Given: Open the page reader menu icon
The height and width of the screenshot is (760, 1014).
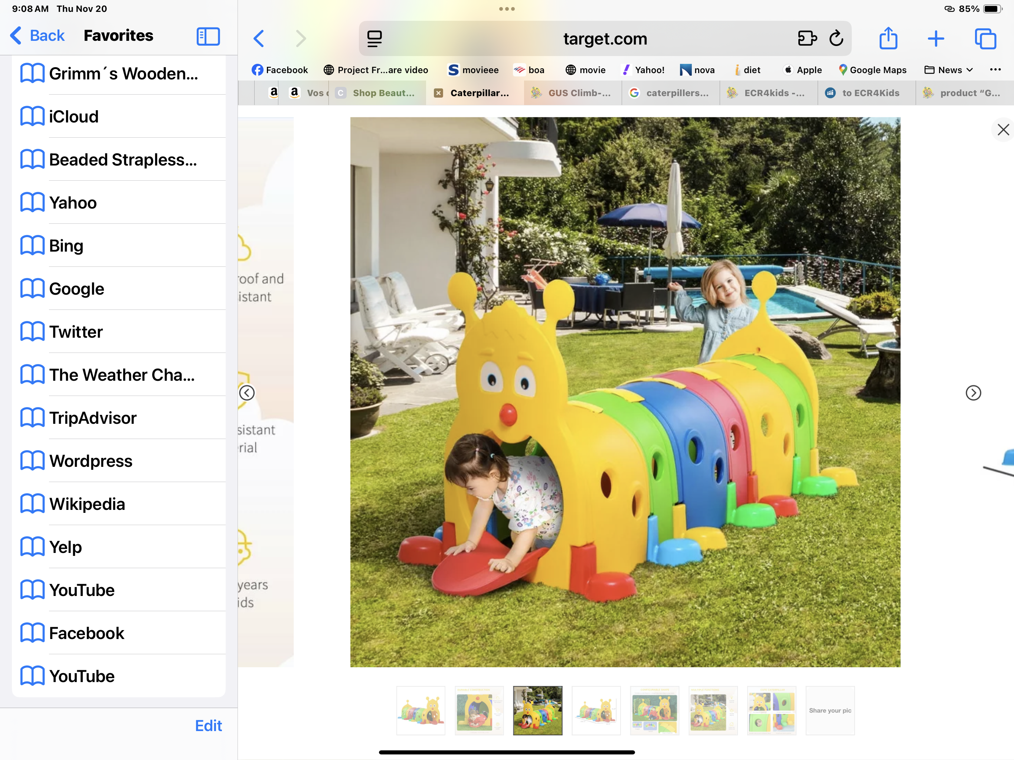Looking at the screenshot, I should [x=374, y=39].
